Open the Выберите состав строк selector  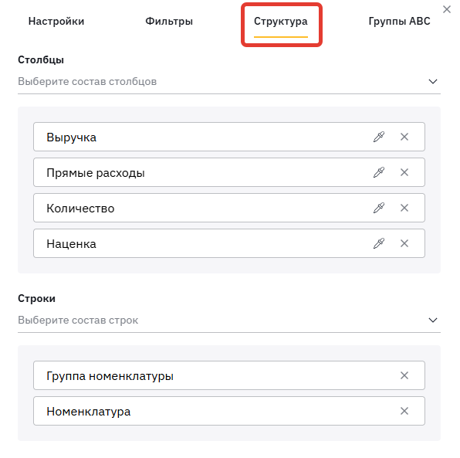(x=229, y=321)
